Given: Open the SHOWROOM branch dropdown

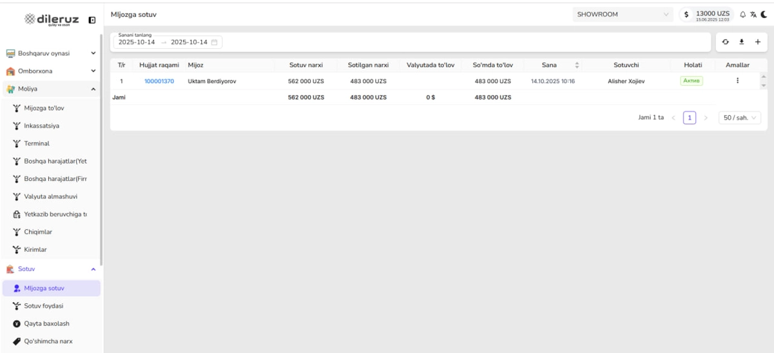Looking at the screenshot, I should click(x=622, y=14).
